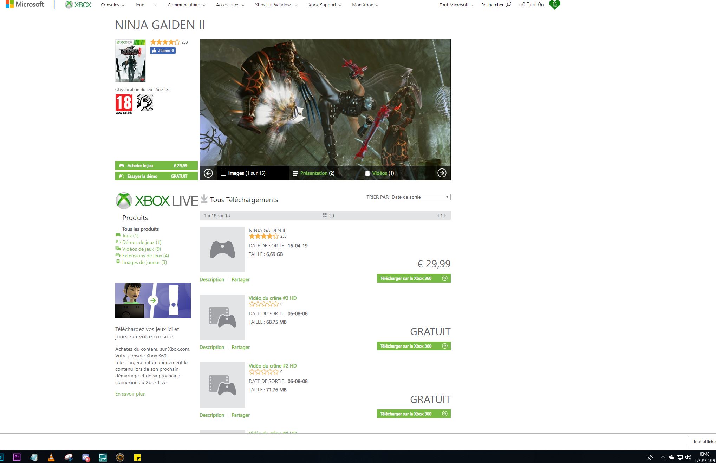Viewport: 716px width, 463px height.
Task: Open Discord from the taskbar
Action: (86, 457)
